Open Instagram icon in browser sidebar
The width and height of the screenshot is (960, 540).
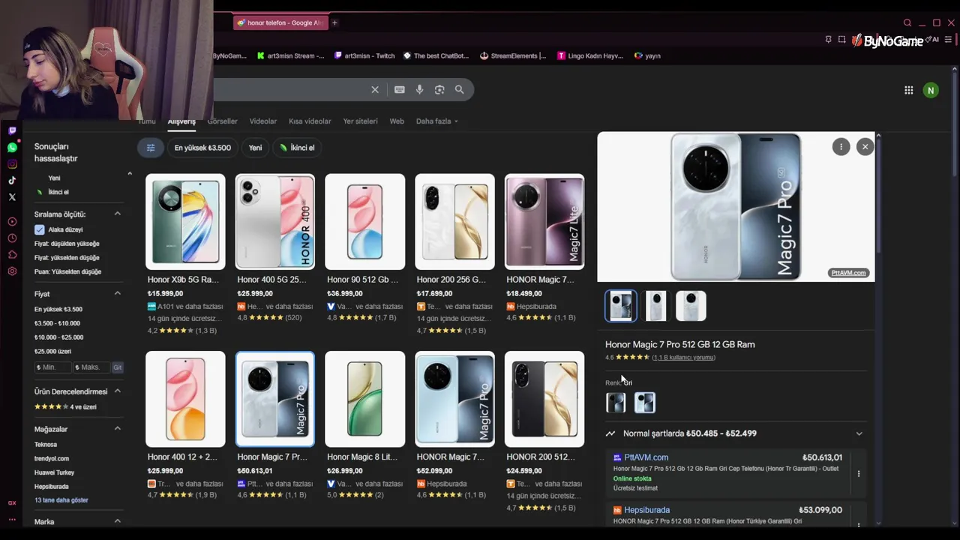click(12, 164)
